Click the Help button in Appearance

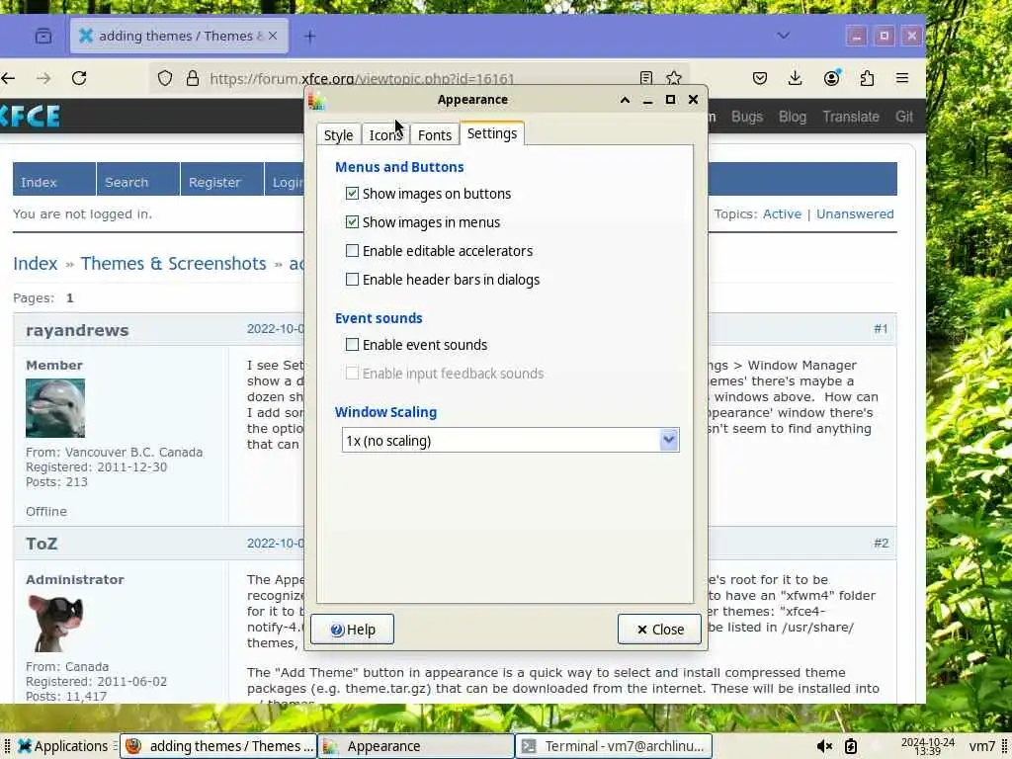[x=353, y=630]
